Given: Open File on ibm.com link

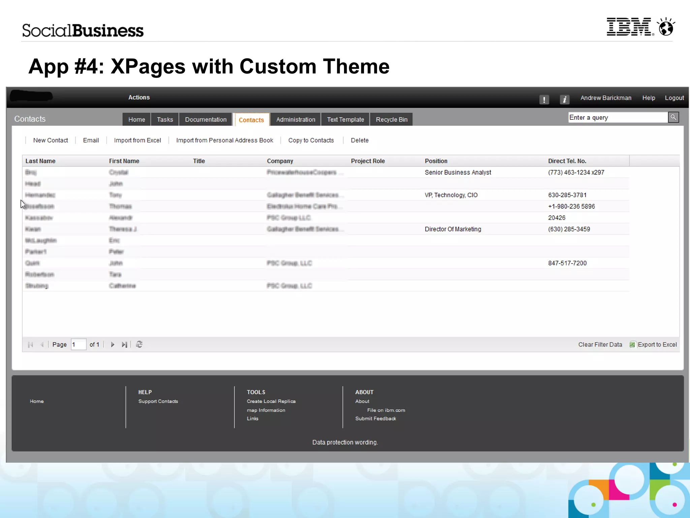Looking at the screenshot, I should (x=386, y=410).
